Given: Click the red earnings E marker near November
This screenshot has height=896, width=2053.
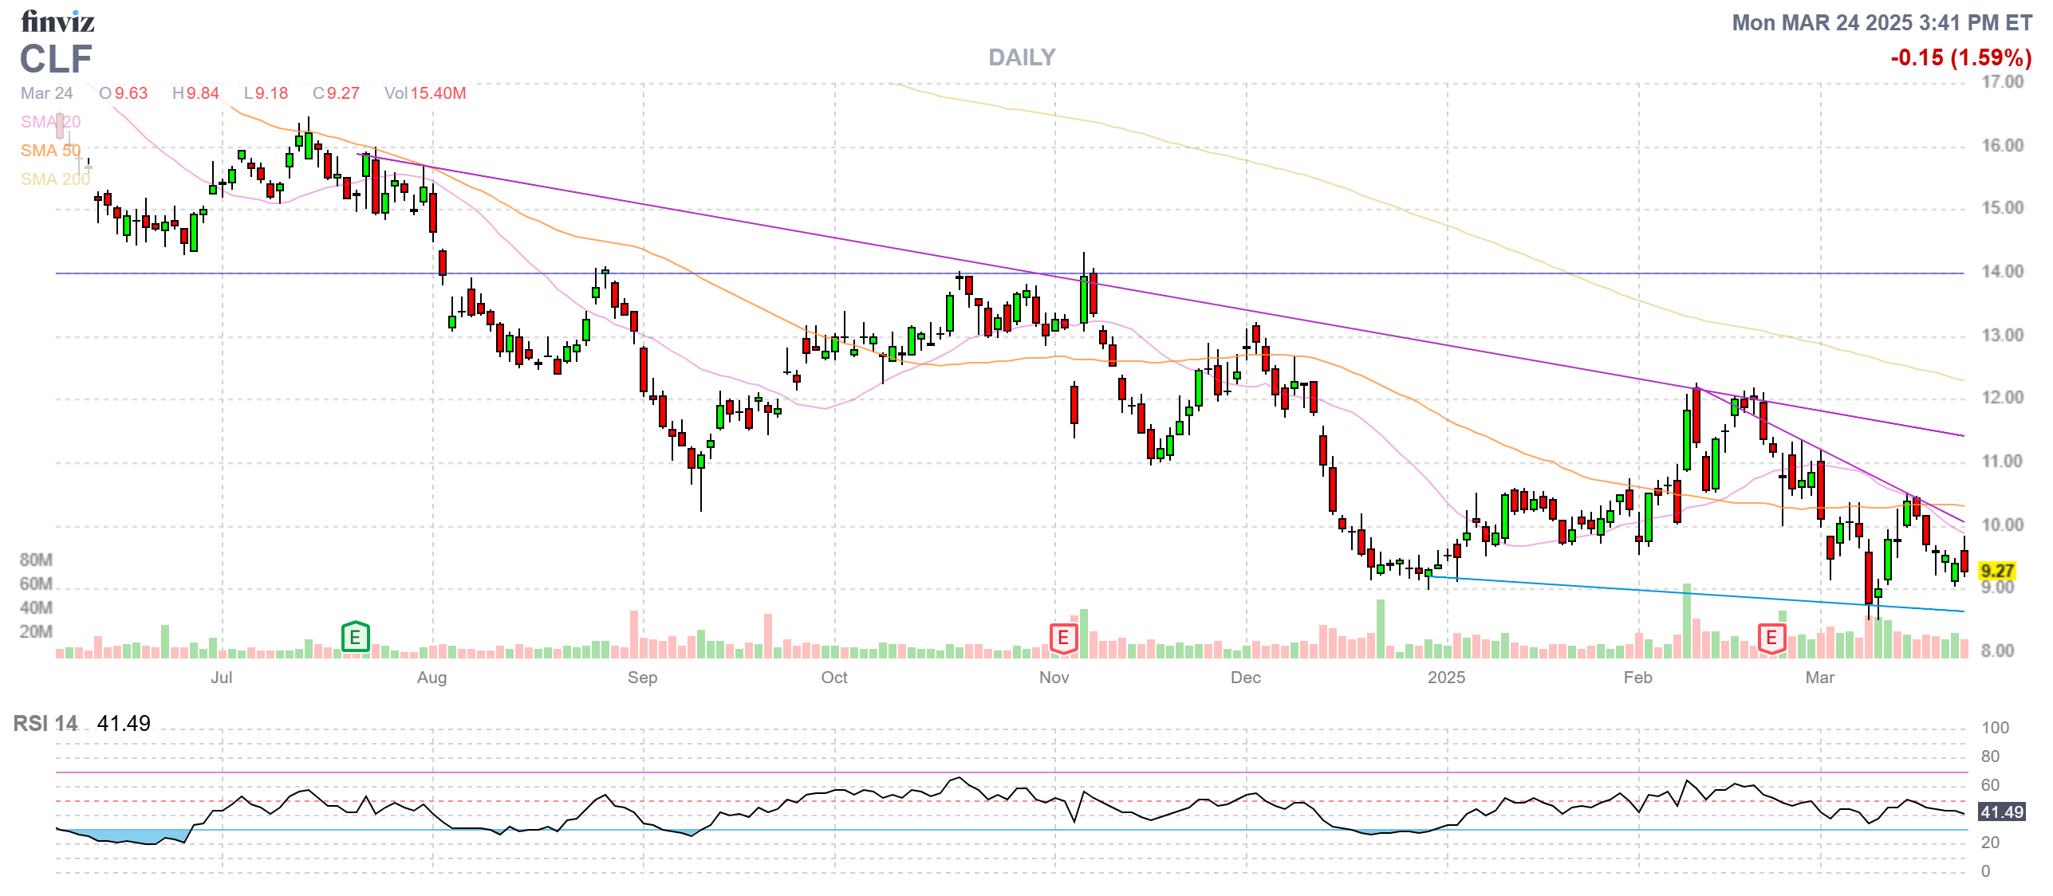Looking at the screenshot, I should [1062, 638].
